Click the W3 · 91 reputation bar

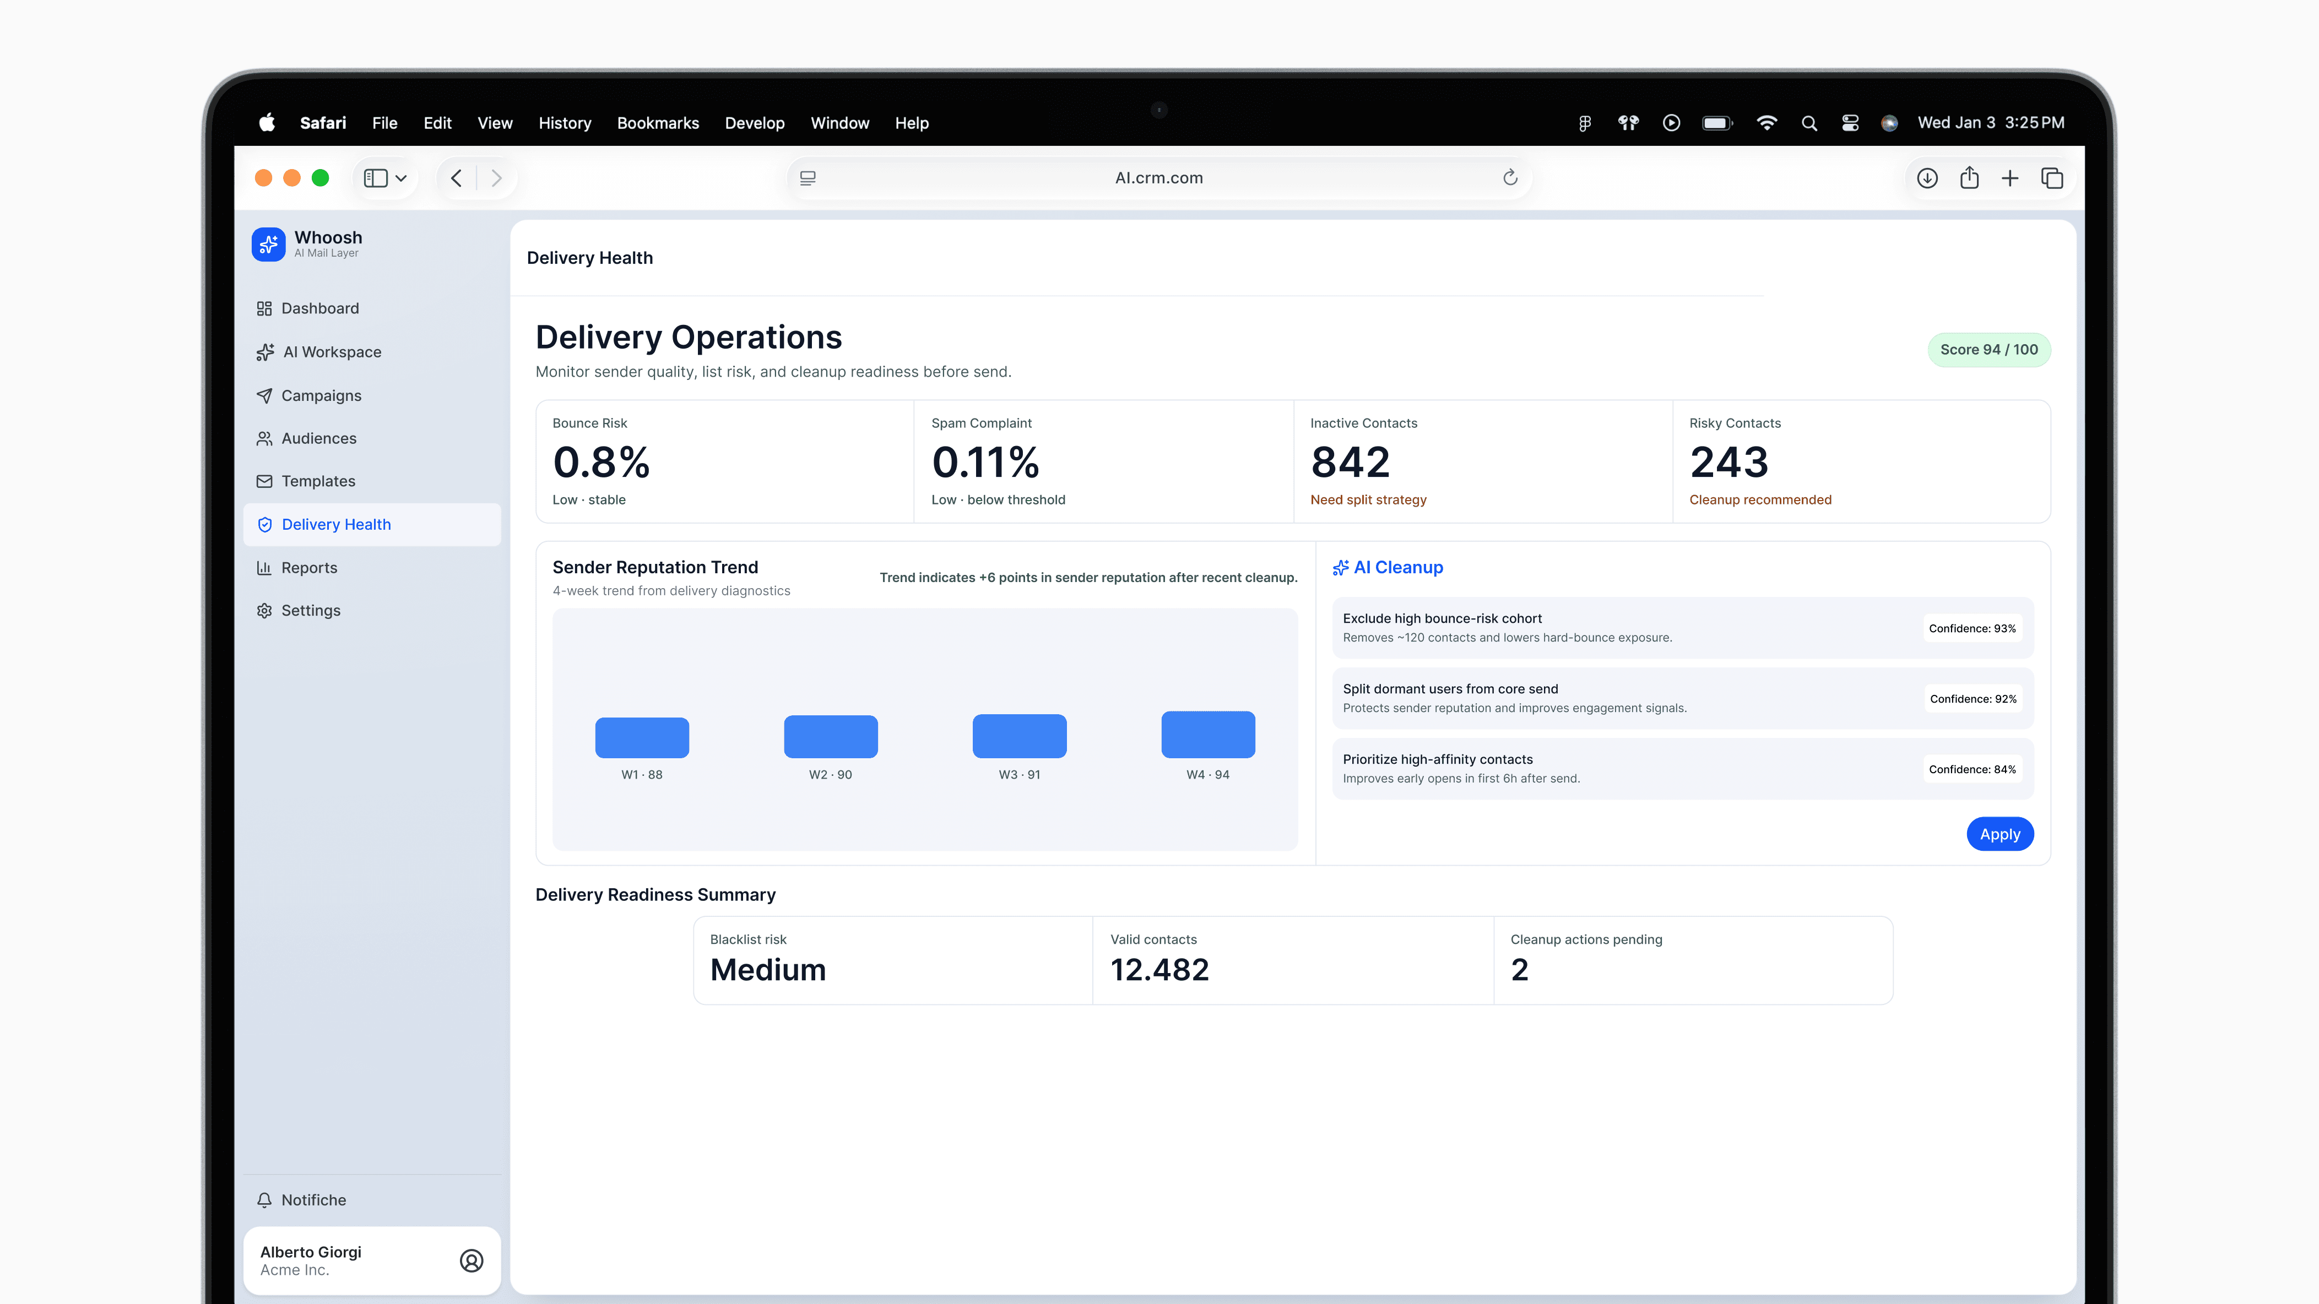tap(1020, 736)
